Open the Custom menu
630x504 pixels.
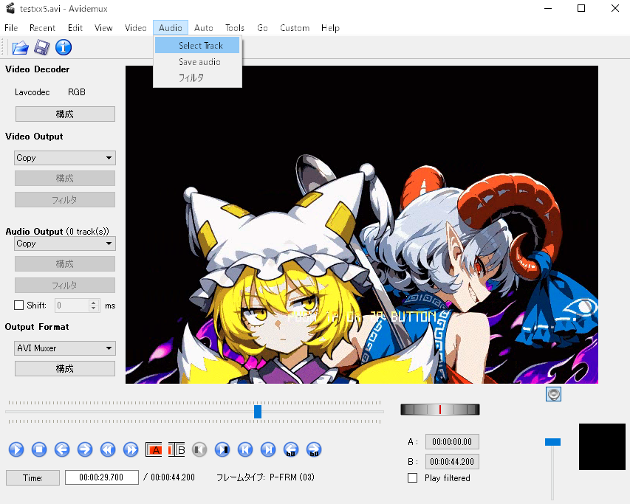click(295, 28)
